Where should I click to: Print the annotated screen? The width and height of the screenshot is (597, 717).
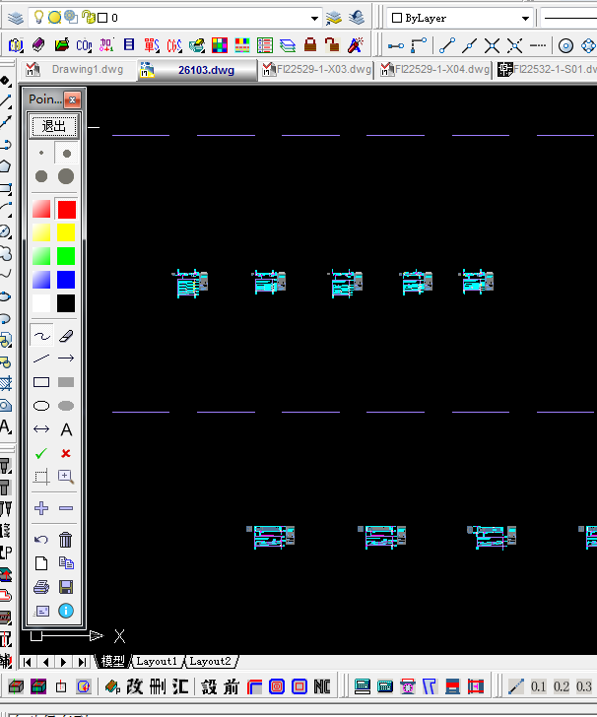pos(41,587)
